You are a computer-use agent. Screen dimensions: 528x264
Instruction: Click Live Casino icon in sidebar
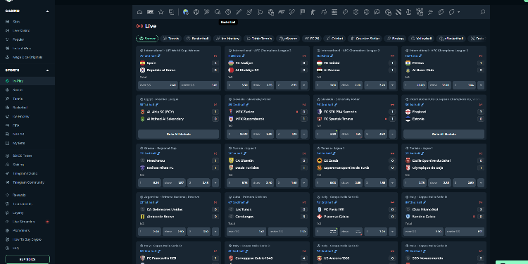pos(8,30)
